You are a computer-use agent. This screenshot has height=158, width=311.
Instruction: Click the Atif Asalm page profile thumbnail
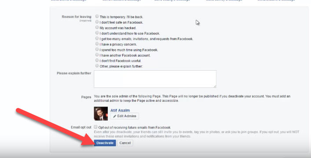click(x=101, y=114)
